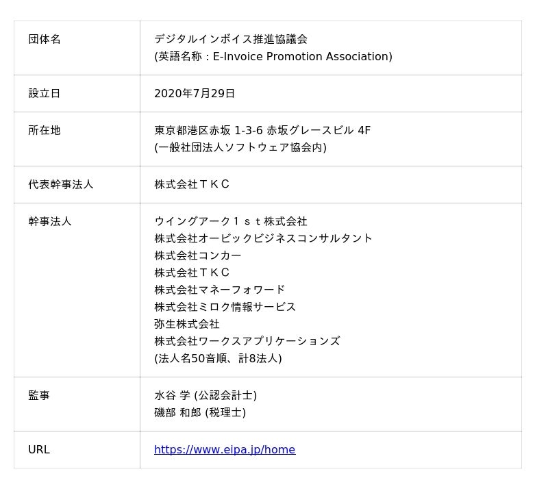The height and width of the screenshot is (489, 548).
Task: Select the date 2020年7月29日
Action: tap(195, 94)
